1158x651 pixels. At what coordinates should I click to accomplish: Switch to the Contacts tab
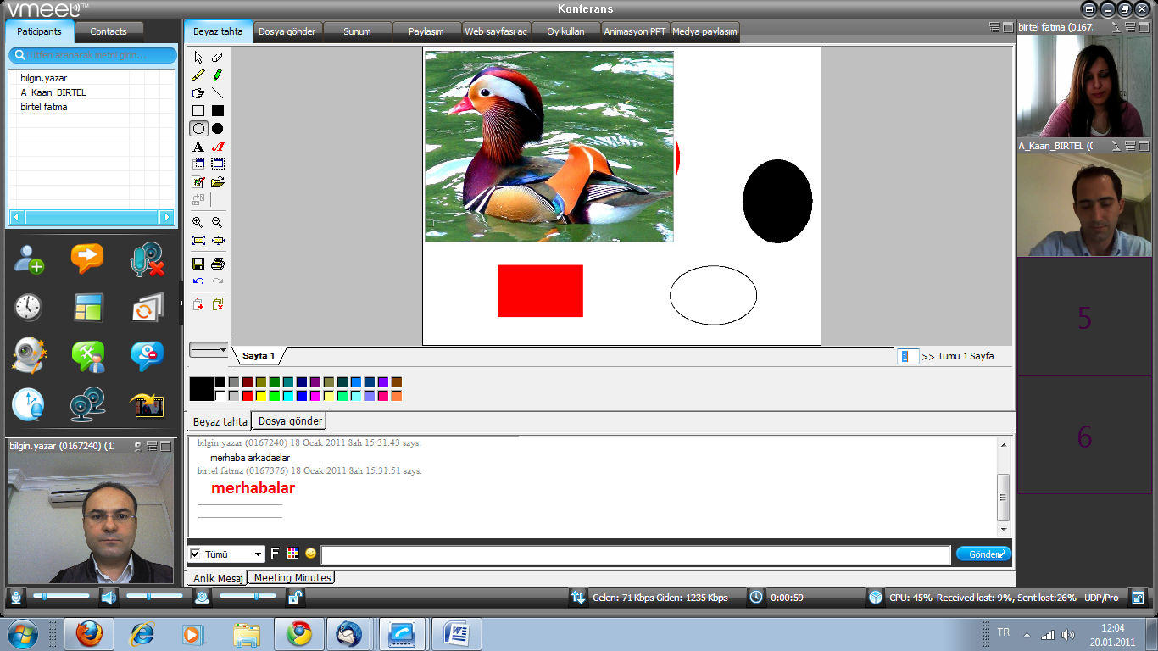pos(109,31)
